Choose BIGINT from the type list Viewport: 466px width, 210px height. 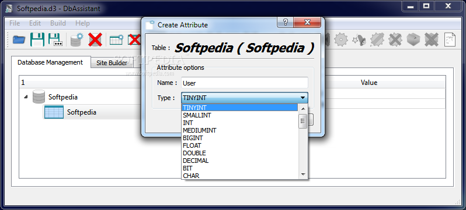tap(239, 138)
